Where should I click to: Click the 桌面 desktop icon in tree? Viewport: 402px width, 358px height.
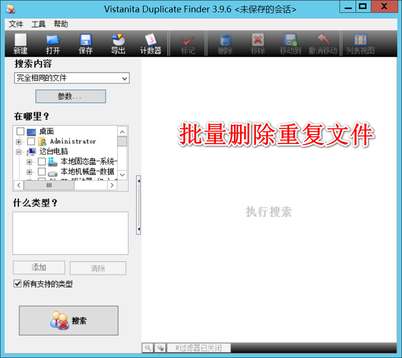31,132
